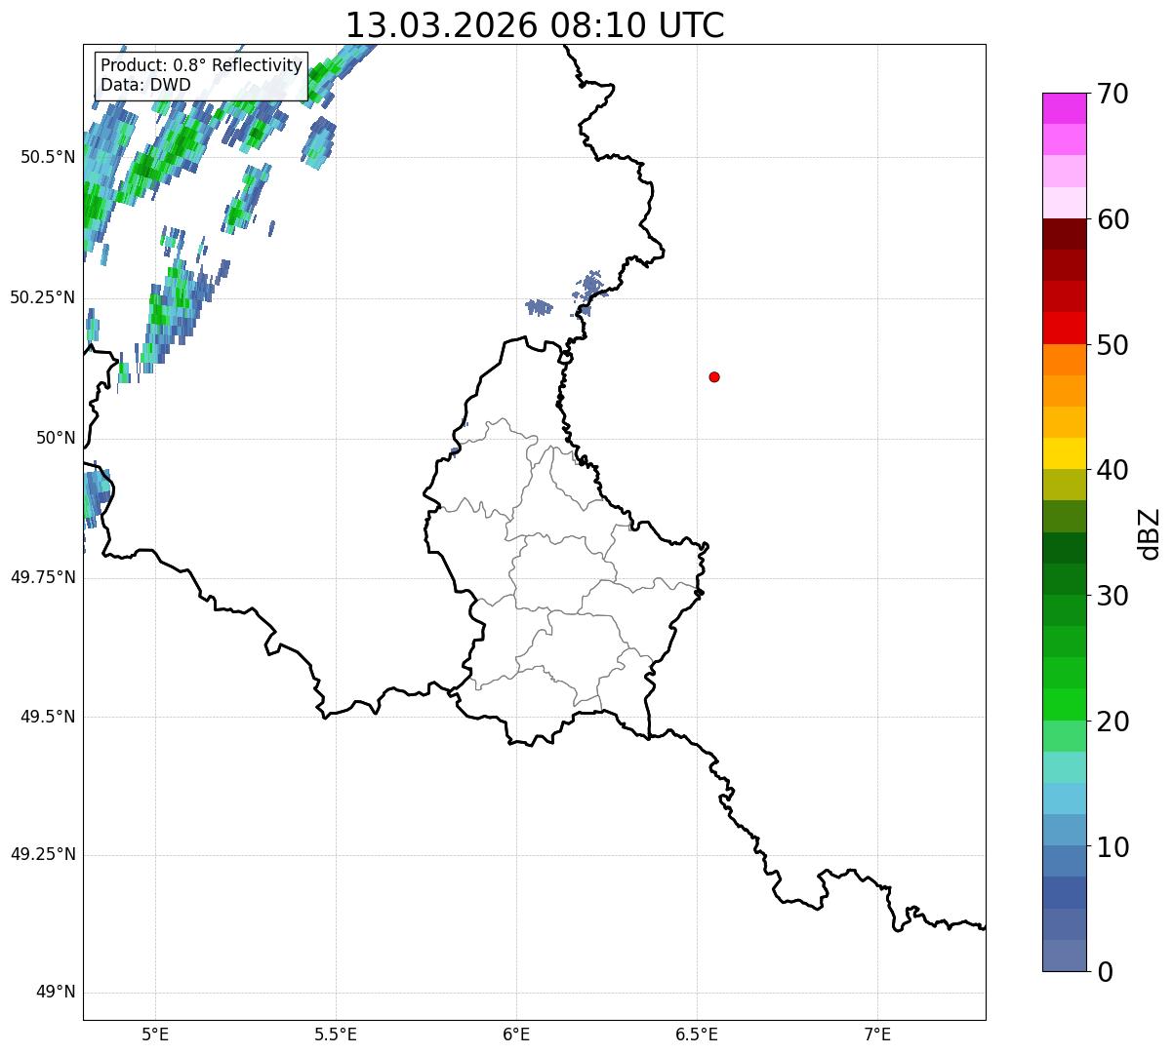This screenshot has width=1173, height=1054.
Task: Click the colorbar tick label 40
Action: [1112, 470]
